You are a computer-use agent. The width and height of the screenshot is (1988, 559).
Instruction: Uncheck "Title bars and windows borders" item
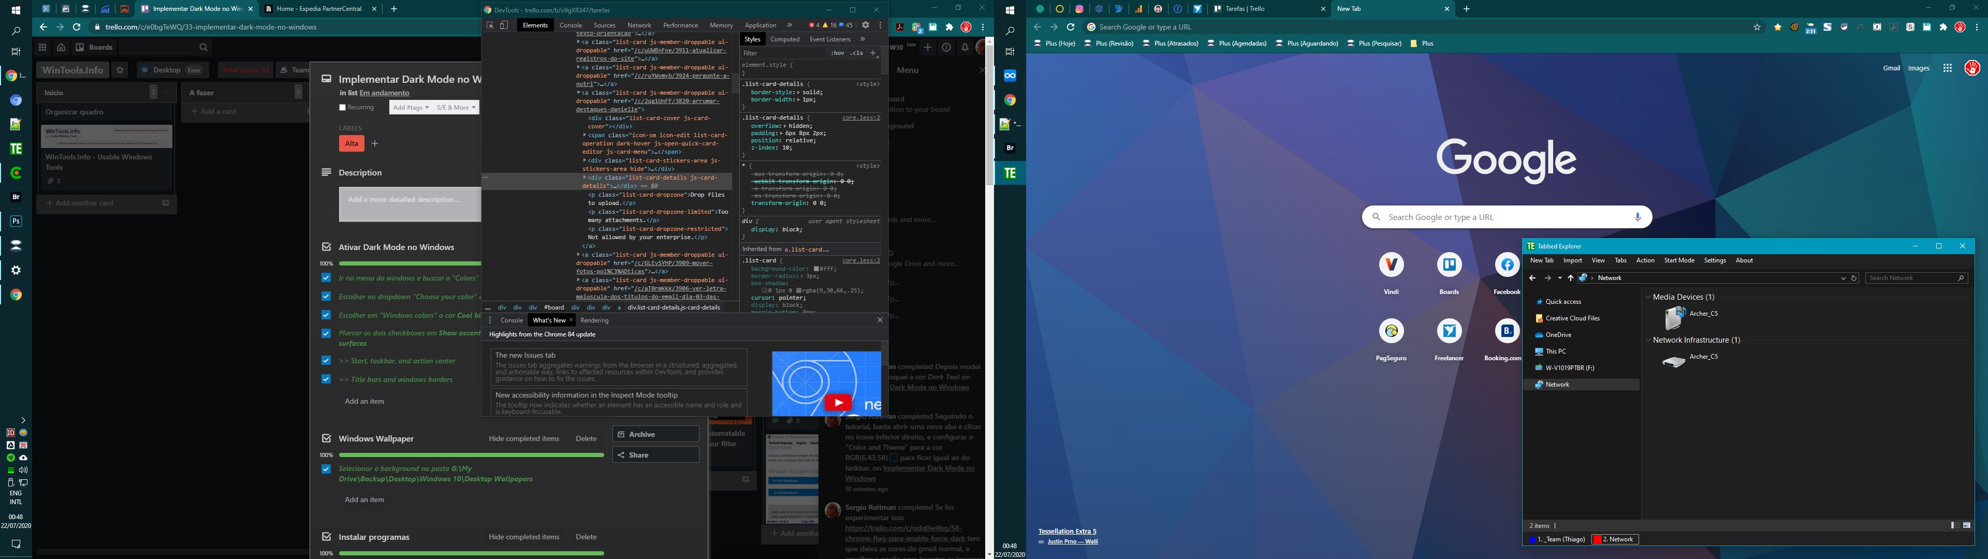point(326,379)
